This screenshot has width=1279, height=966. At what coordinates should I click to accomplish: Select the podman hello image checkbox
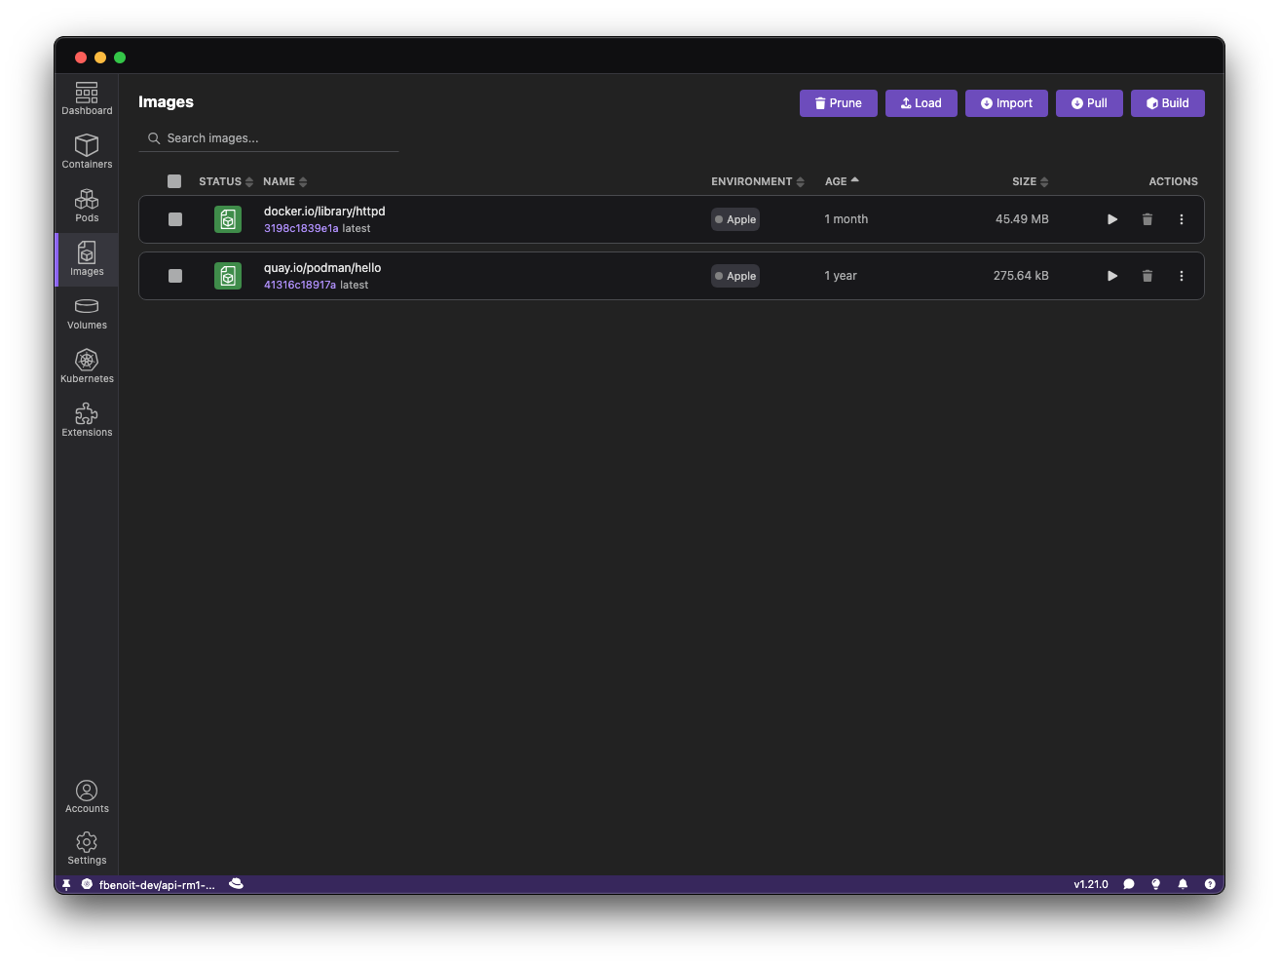175,276
